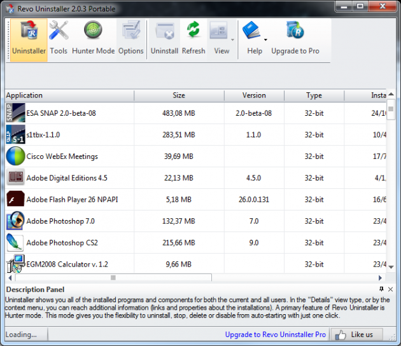
Task: Maximize the Revo Uninstaller window
Action: (x=360, y=6)
